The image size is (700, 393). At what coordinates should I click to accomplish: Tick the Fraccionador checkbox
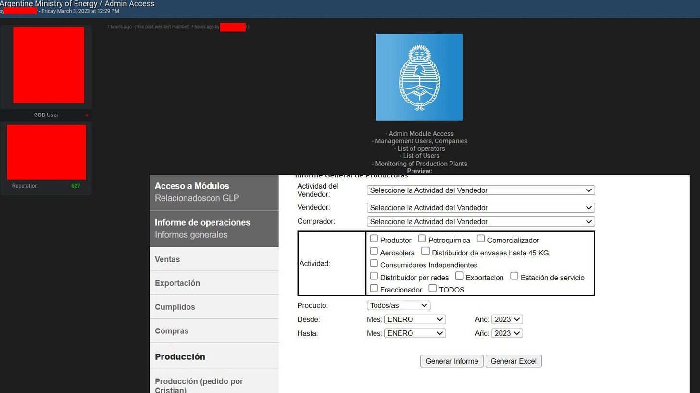pyautogui.click(x=374, y=289)
